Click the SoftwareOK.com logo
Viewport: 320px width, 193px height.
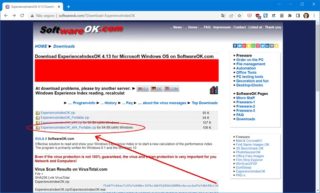point(81,30)
